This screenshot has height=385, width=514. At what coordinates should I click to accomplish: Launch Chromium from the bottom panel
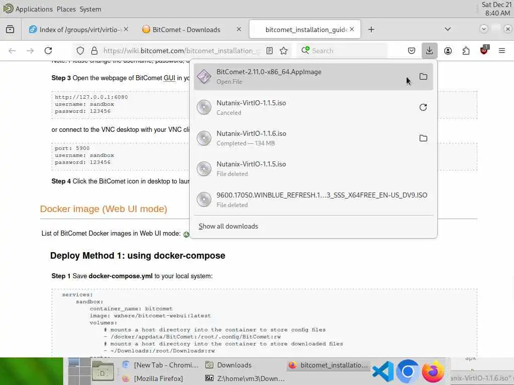408,371
